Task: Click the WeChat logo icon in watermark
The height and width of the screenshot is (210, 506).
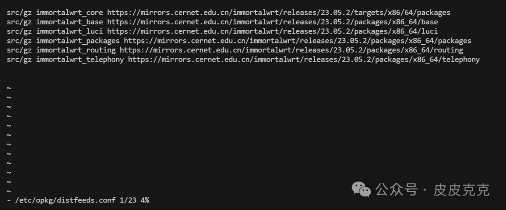Action: (x=361, y=189)
